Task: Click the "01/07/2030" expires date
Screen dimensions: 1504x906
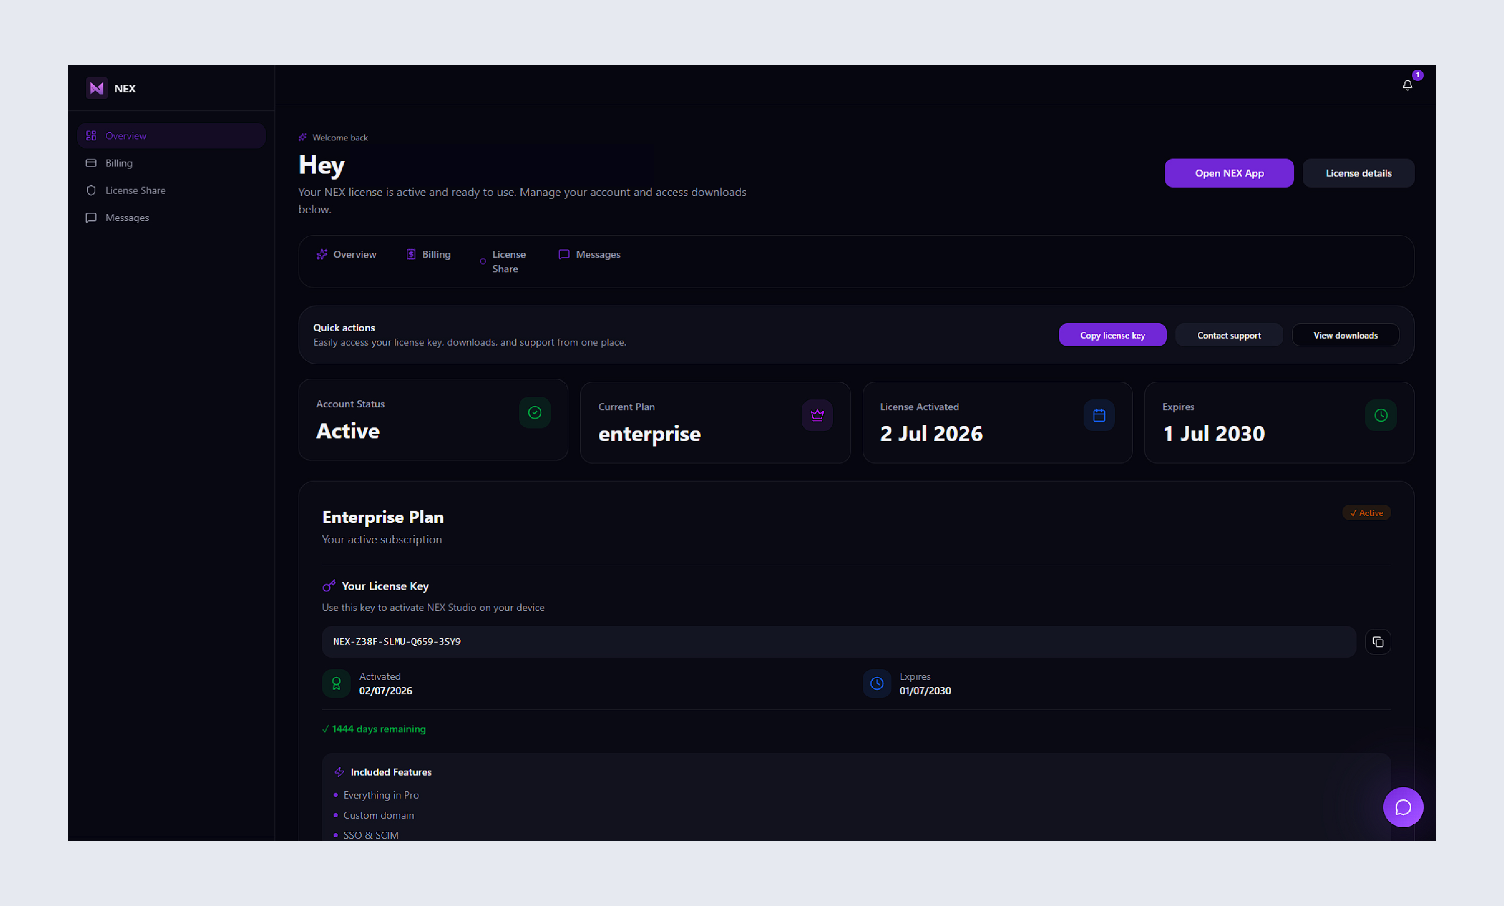Action: [x=926, y=691]
